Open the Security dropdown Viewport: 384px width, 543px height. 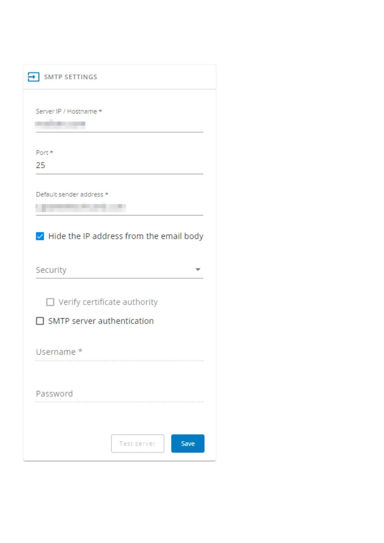(x=116, y=270)
